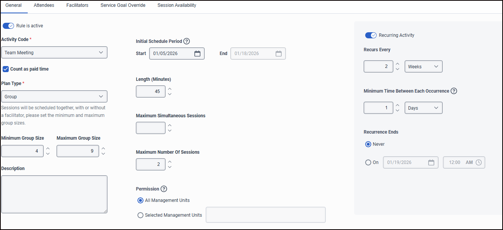Open the Weeks recurrence unit dropdown

423,66
